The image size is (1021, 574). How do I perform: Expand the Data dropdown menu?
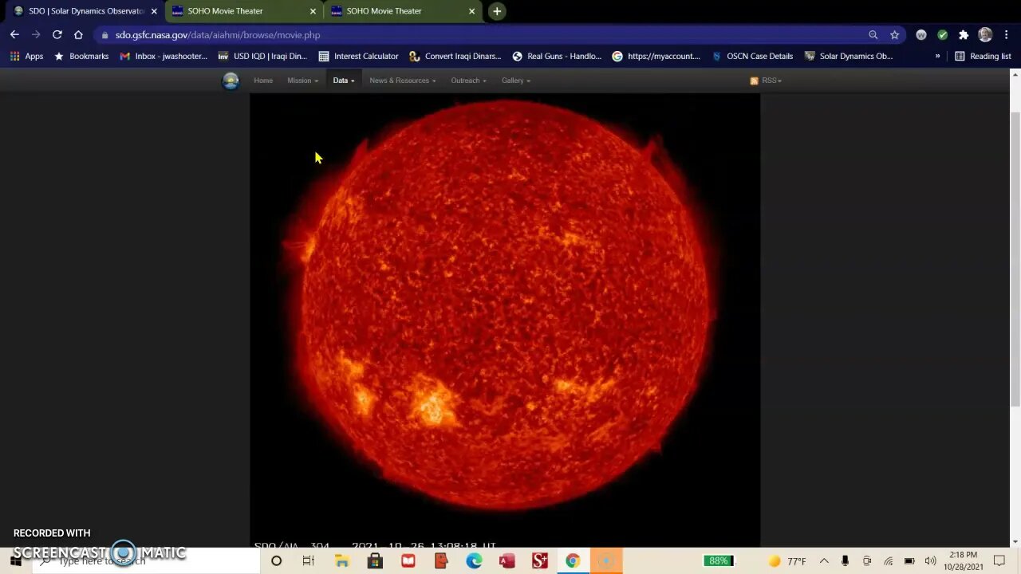pos(344,81)
